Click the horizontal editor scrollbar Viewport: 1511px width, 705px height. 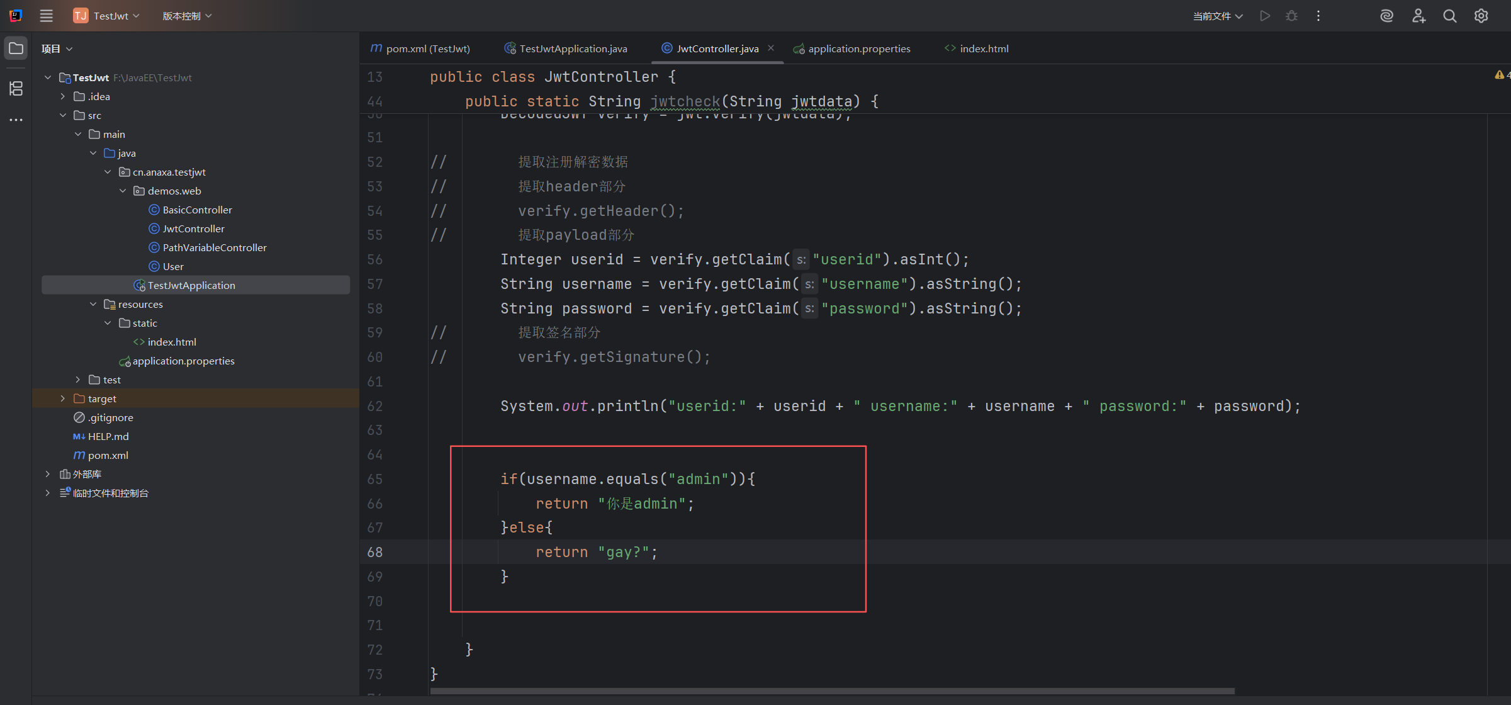[831, 691]
